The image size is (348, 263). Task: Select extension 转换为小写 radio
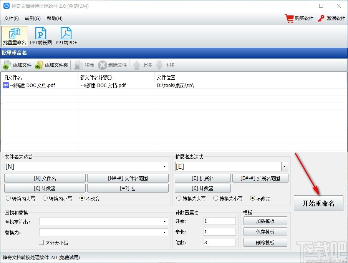[x=215, y=198]
